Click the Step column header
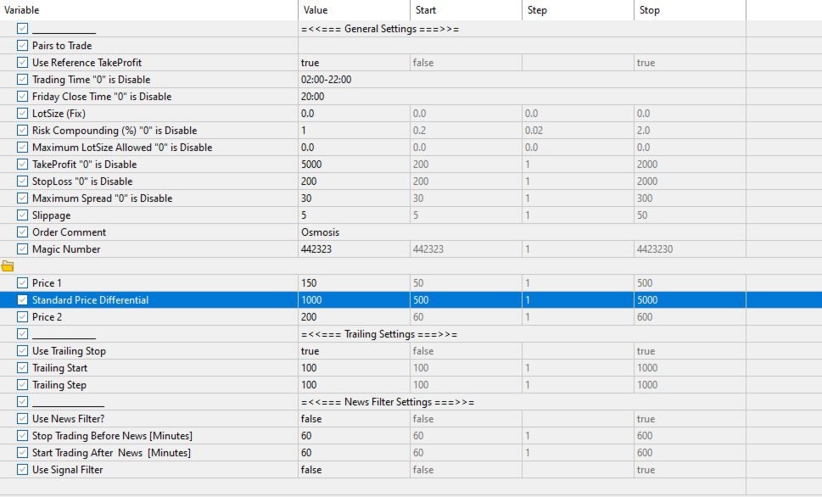The height and width of the screenshot is (497, 822). coord(578,10)
